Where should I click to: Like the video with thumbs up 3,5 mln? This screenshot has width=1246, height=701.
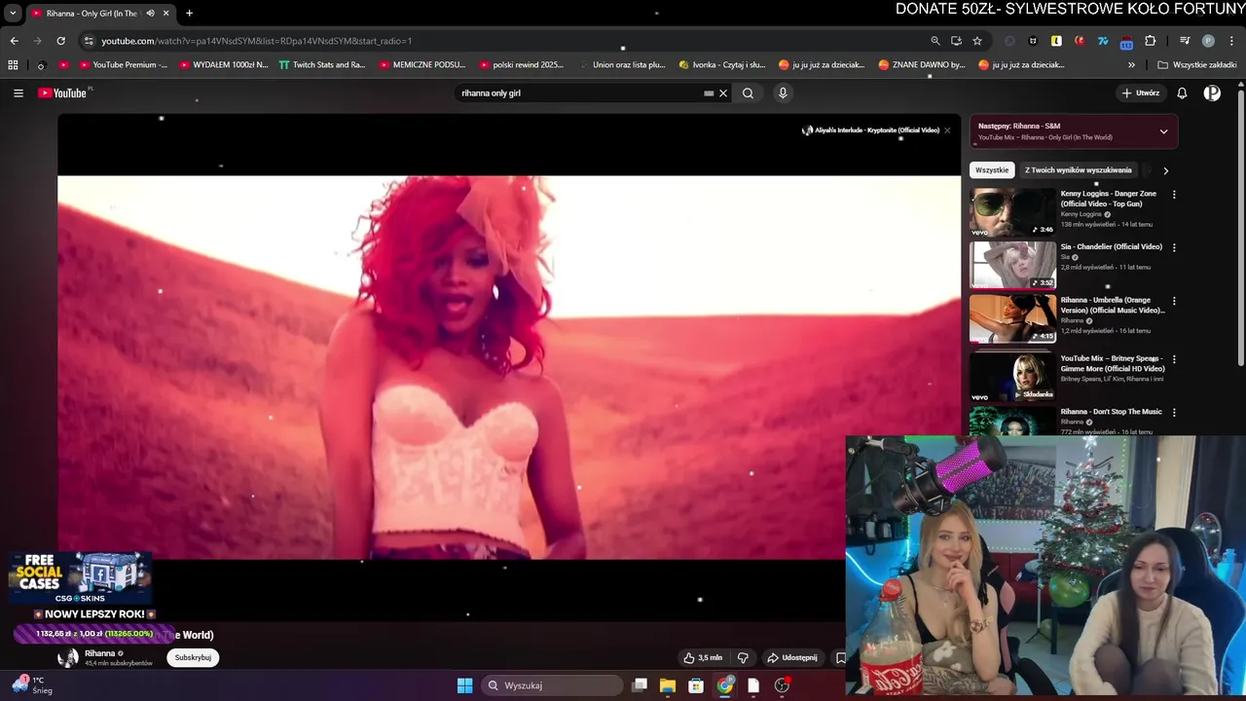(703, 658)
